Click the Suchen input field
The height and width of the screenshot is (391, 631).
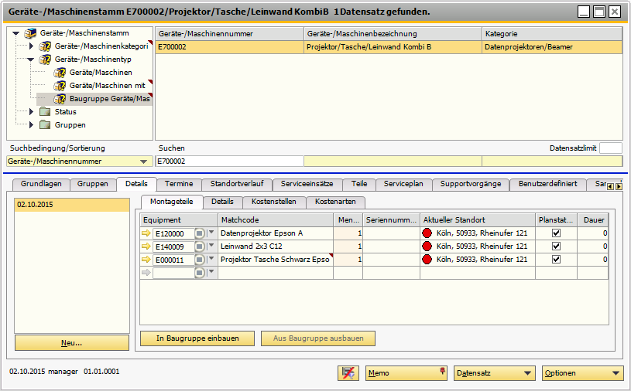[229, 161]
